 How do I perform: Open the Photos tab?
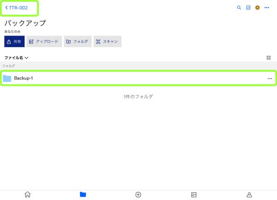194,195
